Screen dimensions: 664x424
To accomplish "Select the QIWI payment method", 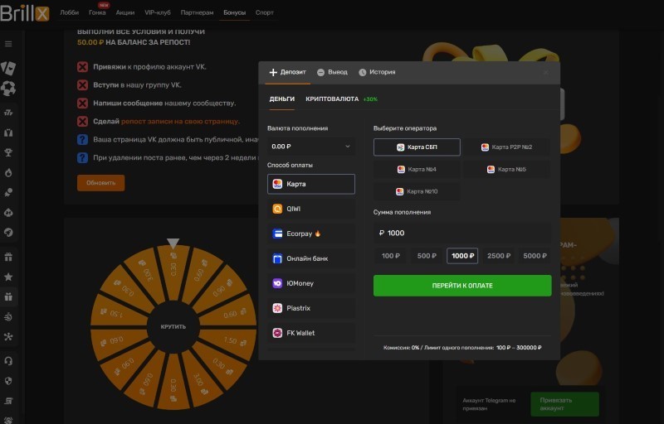I will point(311,209).
